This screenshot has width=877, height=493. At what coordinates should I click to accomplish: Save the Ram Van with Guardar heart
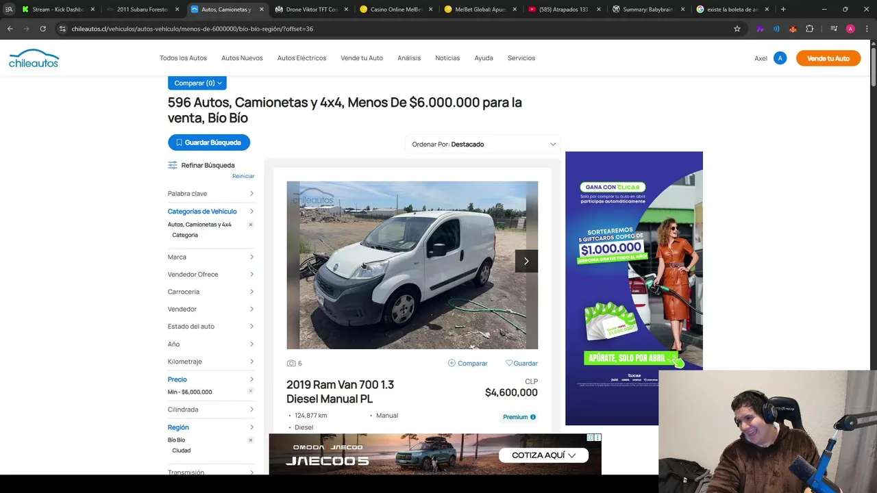pos(521,364)
